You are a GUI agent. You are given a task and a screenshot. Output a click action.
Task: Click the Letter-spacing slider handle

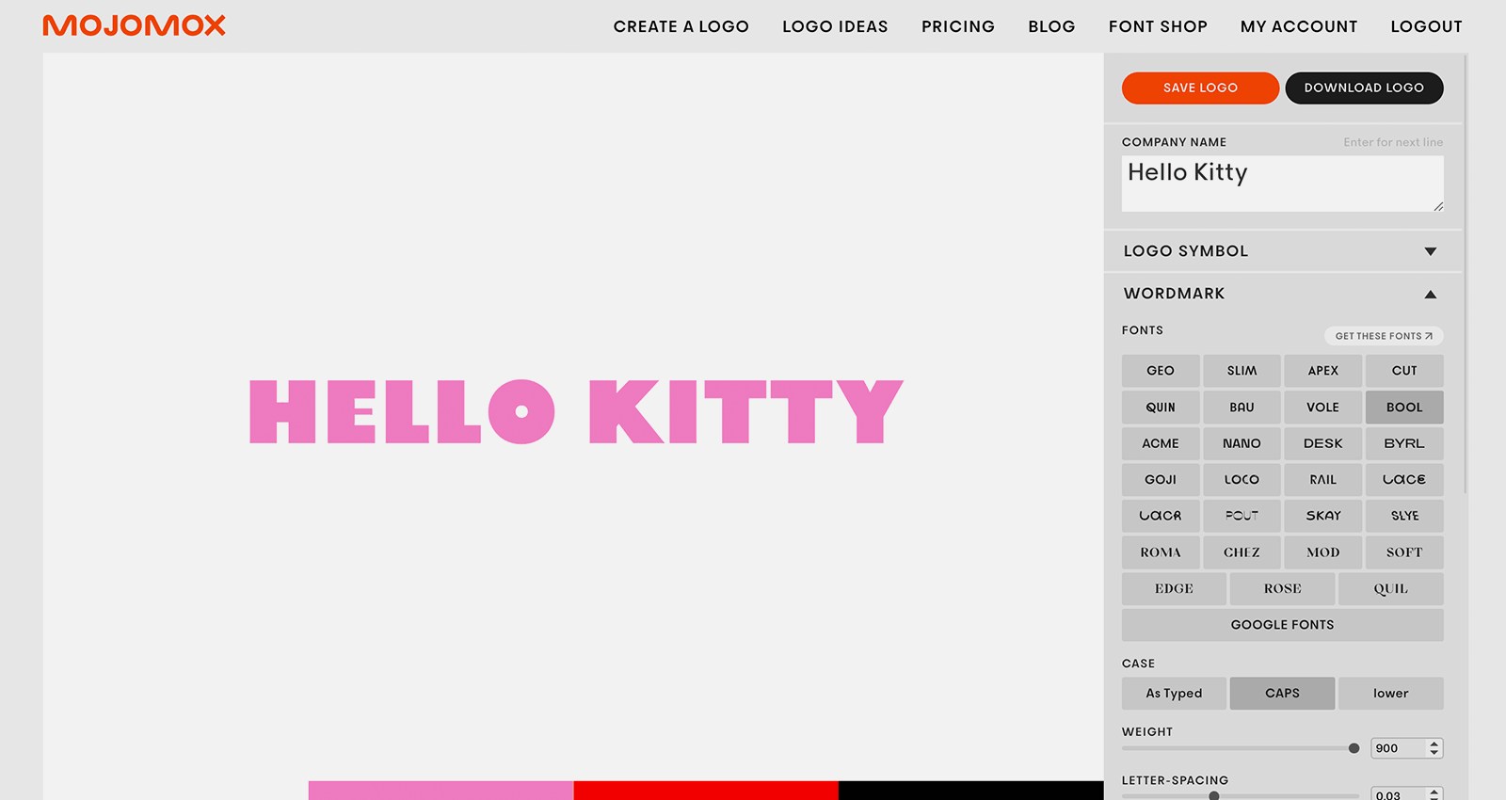[x=1214, y=796]
